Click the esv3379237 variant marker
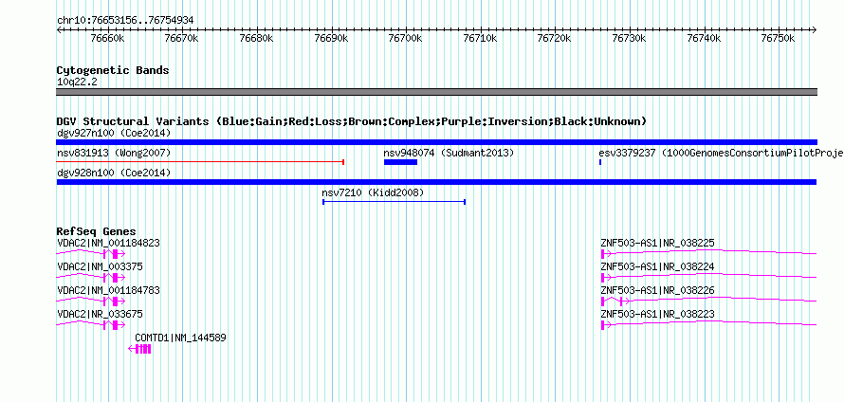The width and height of the screenshot is (844, 402). pos(600,162)
